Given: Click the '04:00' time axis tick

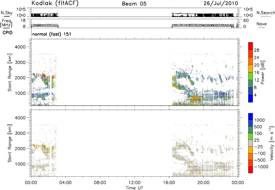Looking at the screenshot, I should pyautogui.click(x=65, y=183).
